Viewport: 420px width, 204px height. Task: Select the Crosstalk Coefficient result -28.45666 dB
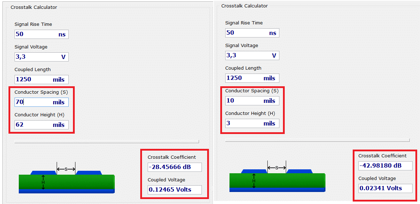click(174, 167)
